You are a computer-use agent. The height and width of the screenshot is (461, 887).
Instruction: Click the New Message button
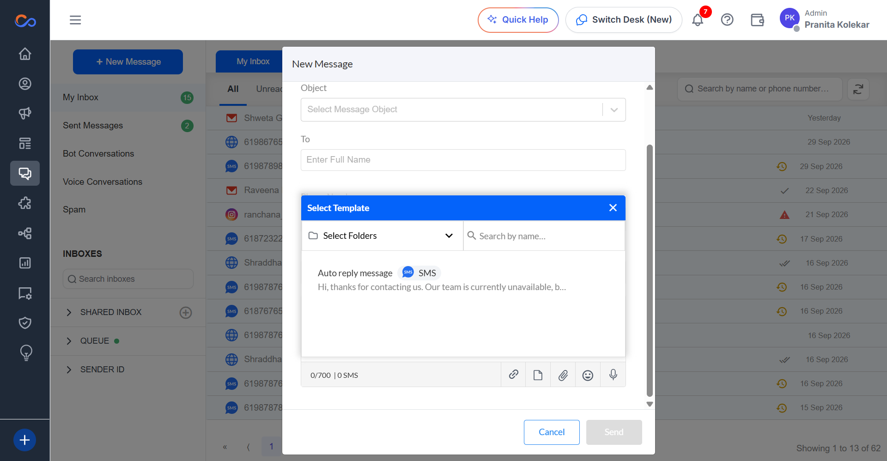[128, 62]
